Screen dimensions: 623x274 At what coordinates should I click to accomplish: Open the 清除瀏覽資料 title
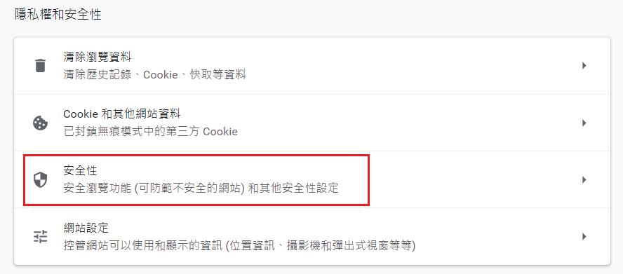click(x=98, y=57)
